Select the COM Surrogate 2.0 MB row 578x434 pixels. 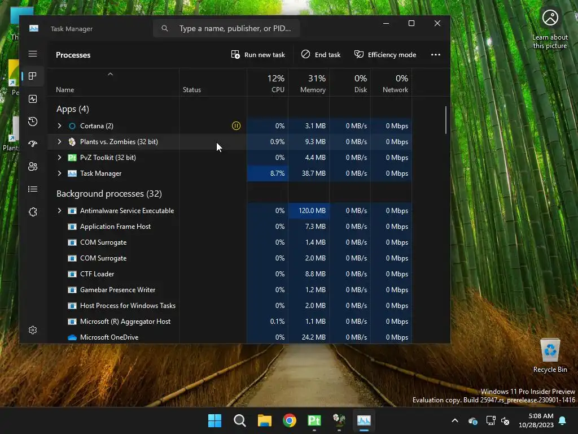pyautogui.click(x=230, y=258)
